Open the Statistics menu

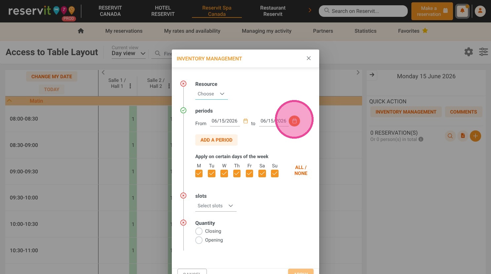point(365,31)
